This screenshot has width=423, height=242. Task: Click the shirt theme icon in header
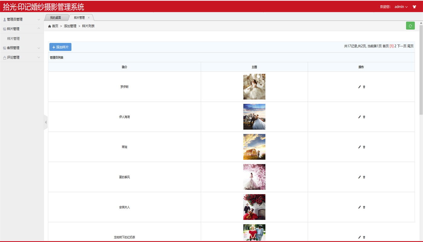[414, 7]
